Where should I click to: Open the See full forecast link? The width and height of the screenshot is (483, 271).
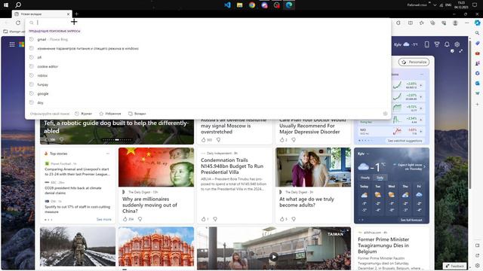coord(411,220)
